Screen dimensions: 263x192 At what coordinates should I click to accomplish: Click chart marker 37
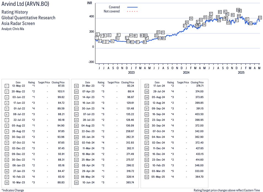click(x=211, y=14)
